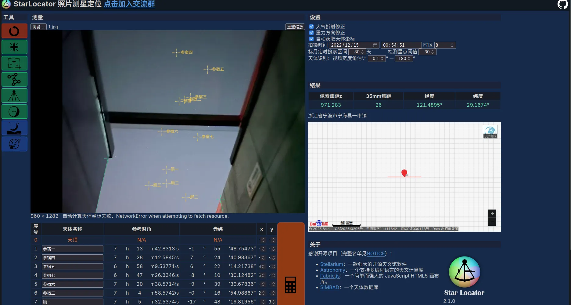Select the moon crosshair tool
The image size is (571, 305).
[x=14, y=112]
